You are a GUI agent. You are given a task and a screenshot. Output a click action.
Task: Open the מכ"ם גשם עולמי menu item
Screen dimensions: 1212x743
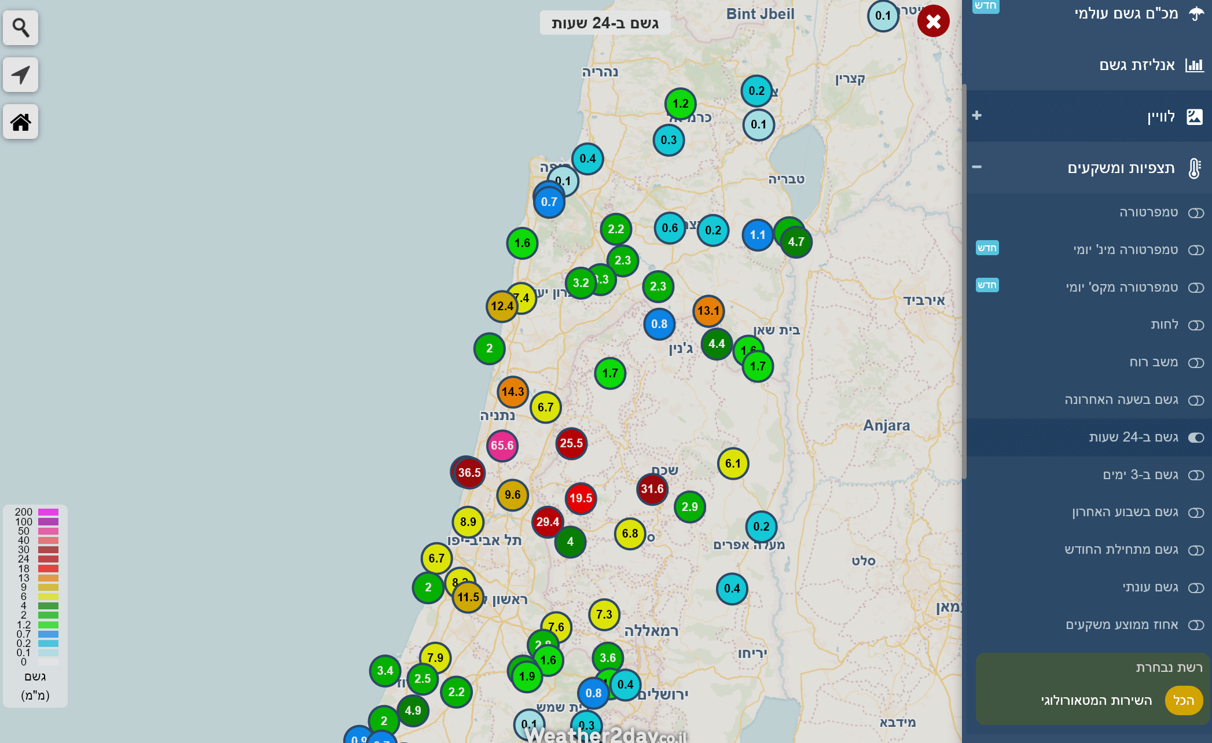1126,13
